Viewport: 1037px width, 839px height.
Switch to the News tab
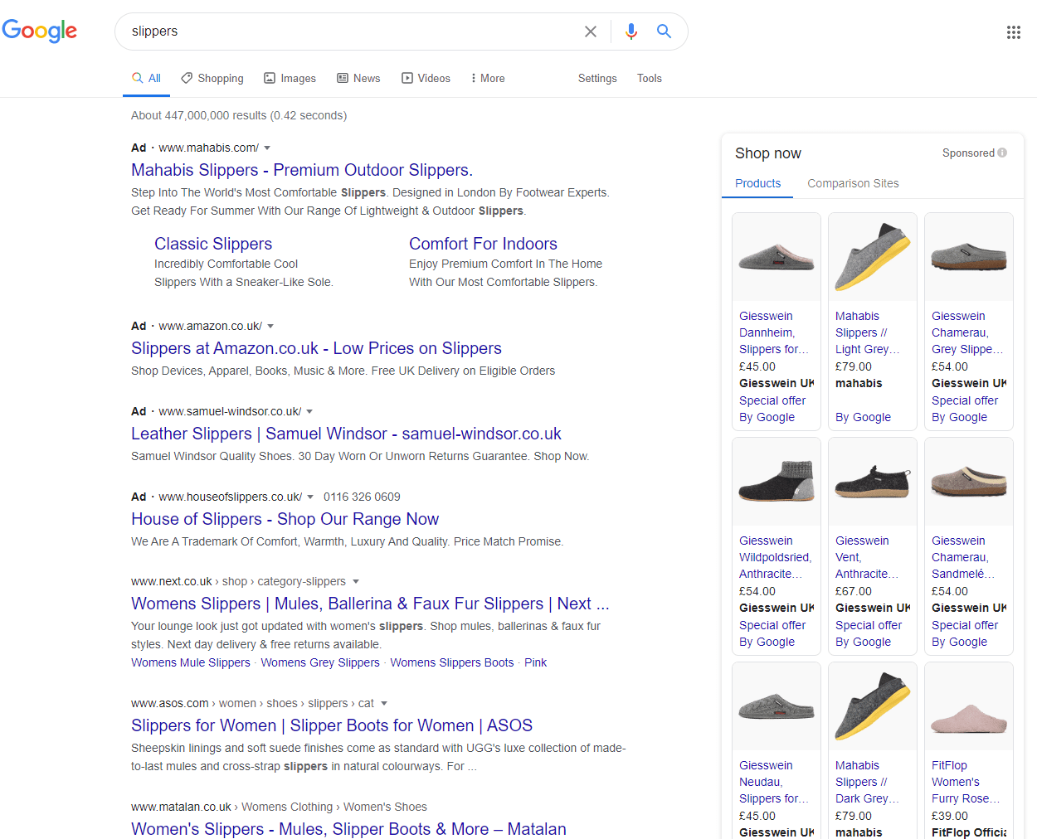358,78
